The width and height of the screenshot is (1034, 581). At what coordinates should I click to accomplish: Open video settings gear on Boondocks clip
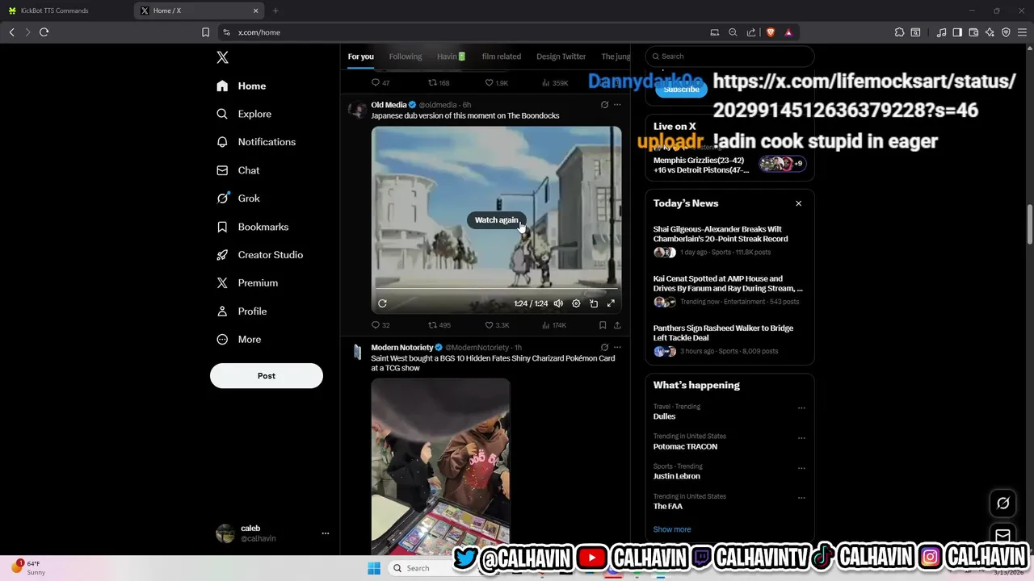pyautogui.click(x=576, y=303)
